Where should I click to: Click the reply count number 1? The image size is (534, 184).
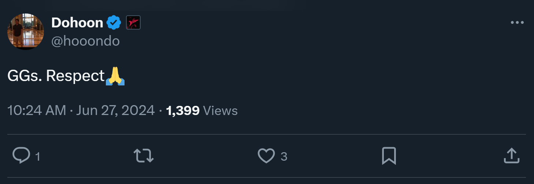[x=37, y=157]
